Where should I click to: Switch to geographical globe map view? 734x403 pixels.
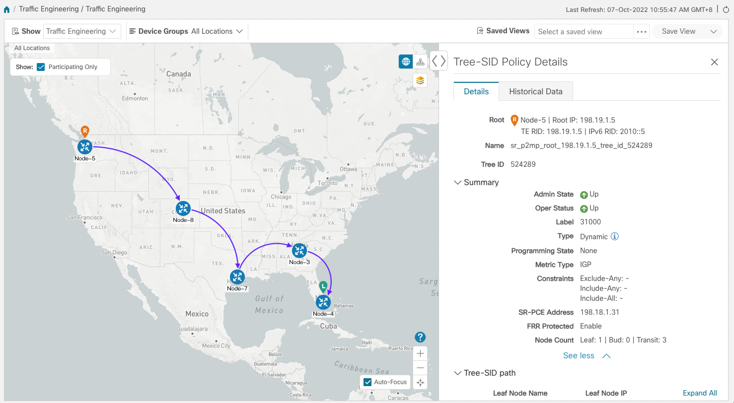pyautogui.click(x=406, y=62)
